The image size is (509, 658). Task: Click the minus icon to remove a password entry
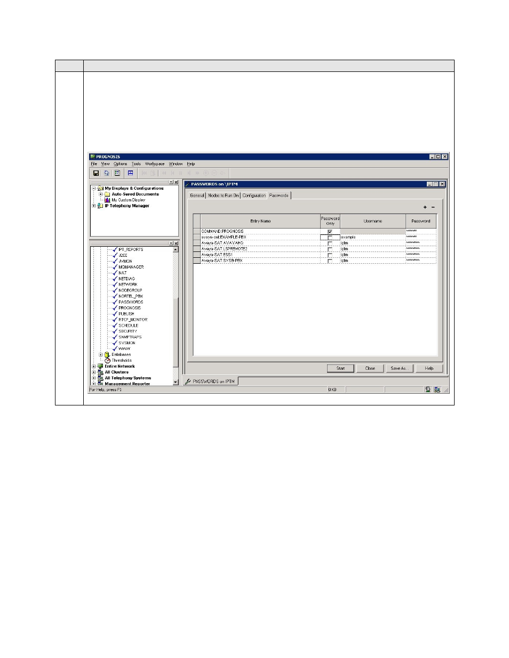pyautogui.click(x=433, y=207)
